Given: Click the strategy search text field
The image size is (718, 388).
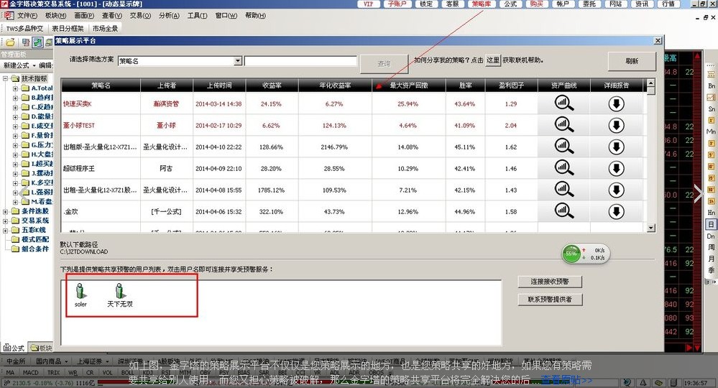Looking at the screenshot, I should tap(300, 61).
